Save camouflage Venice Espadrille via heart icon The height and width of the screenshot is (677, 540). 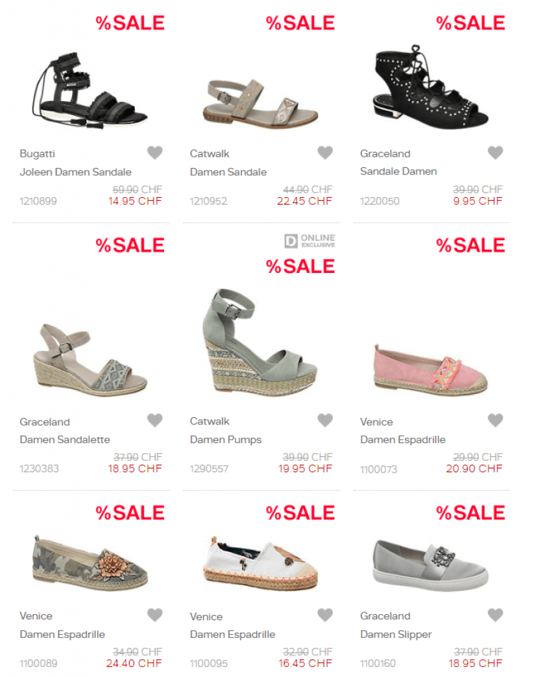tap(155, 615)
